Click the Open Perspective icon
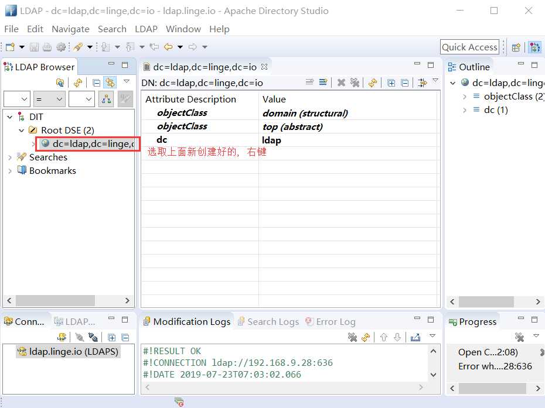This screenshot has height=408, width=545. [516, 47]
